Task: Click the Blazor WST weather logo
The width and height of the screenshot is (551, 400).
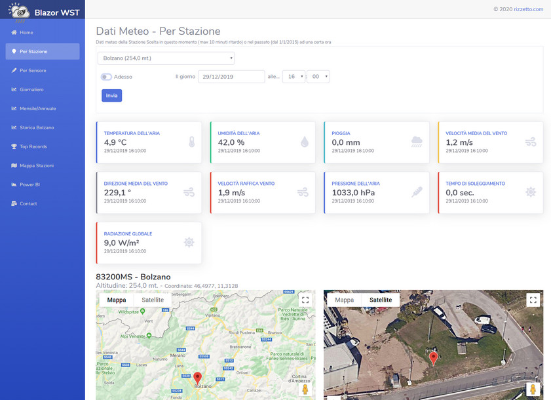Action: pos(18,11)
